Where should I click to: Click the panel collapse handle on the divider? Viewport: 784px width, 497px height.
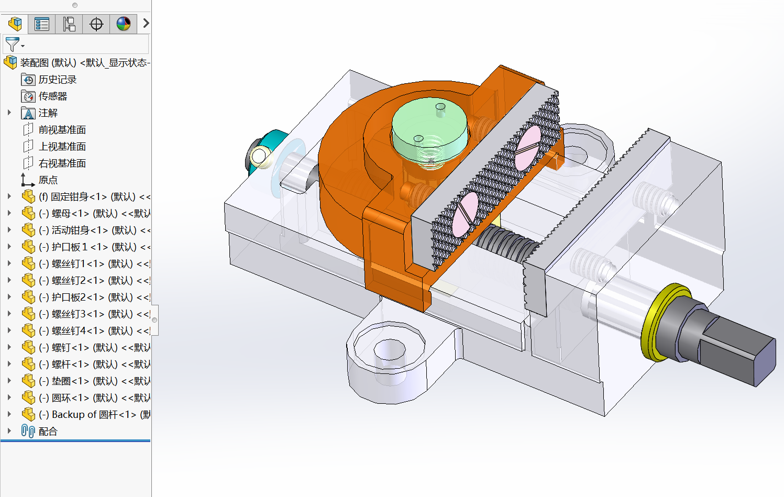click(x=154, y=320)
